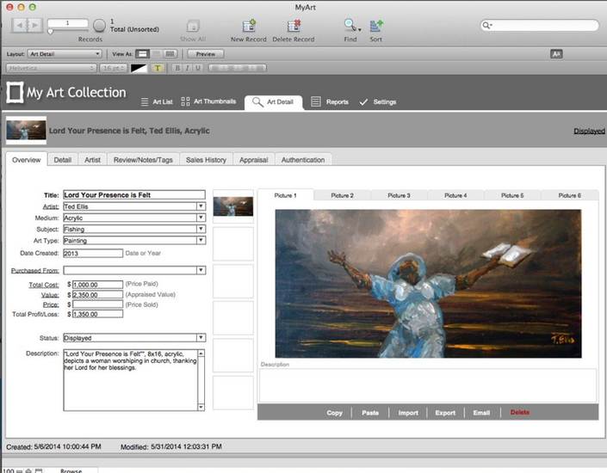Select the Picture 4 tab

click(x=455, y=195)
